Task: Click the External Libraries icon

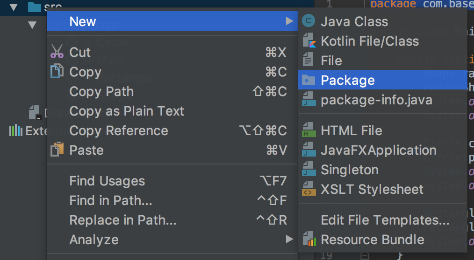Action: pos(16,130)
